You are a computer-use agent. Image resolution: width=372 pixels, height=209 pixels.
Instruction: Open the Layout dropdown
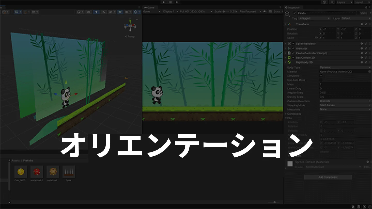pyautogui.click(x=362, y=2)
